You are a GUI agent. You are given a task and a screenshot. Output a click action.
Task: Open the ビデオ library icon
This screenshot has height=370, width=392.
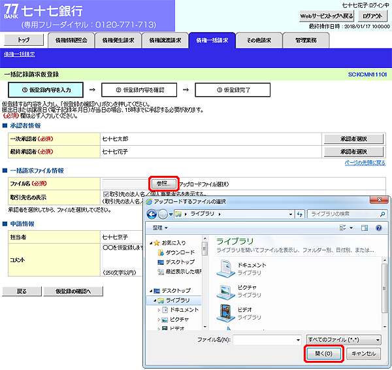(x=225, y=313)
